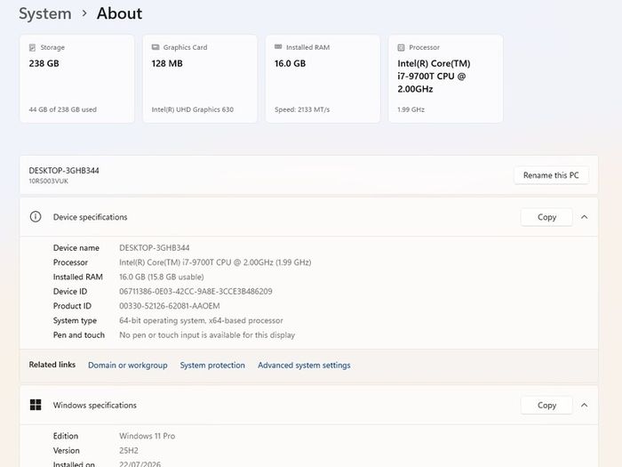
Task: Click the System type label
Action: pos(75,320)
